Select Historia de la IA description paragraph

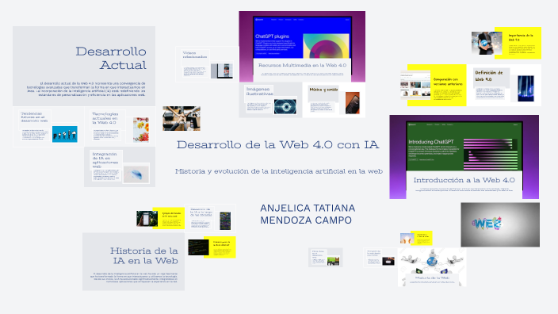pyautogui.click(x=133, y=278)
